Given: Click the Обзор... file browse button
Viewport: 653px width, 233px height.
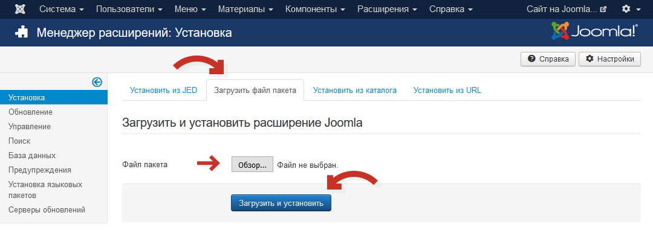Looking at the screenshot, I should click(252, 165).
